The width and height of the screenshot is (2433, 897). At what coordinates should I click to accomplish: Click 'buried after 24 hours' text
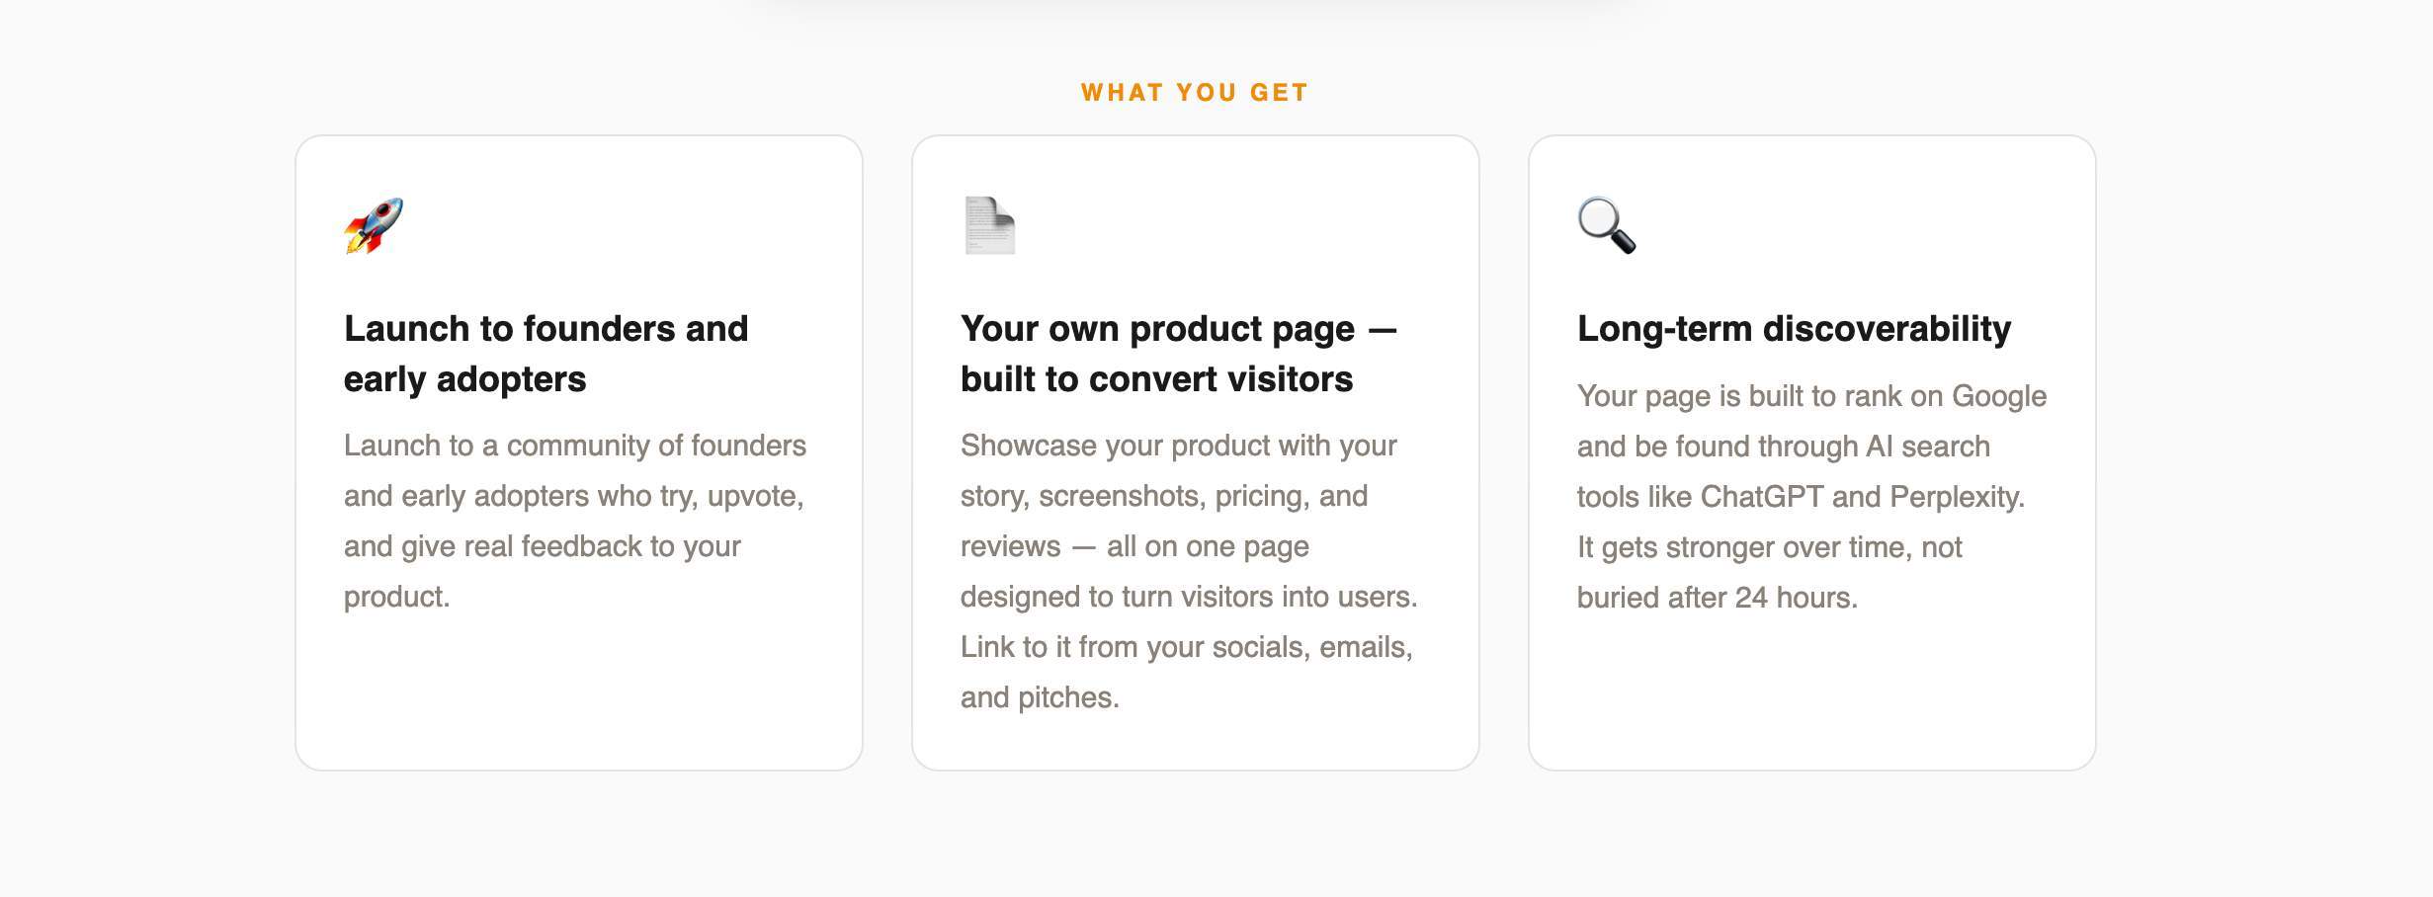1717,598
